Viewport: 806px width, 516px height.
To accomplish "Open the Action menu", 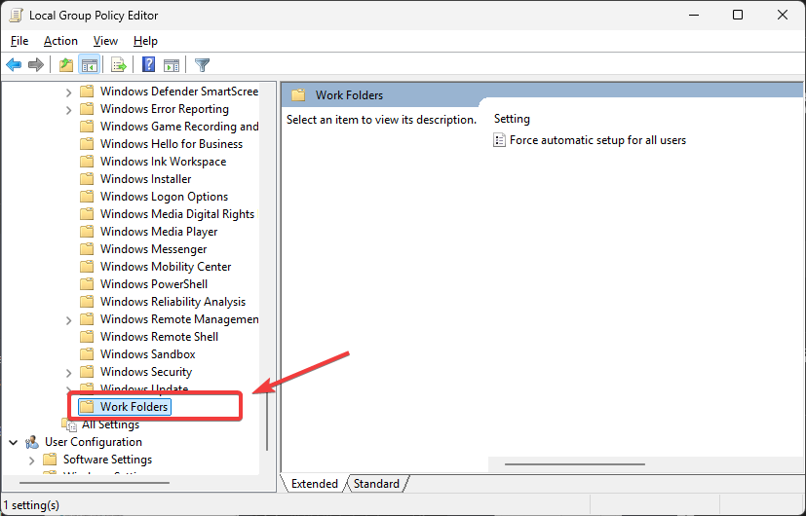I will pos(60,41).
